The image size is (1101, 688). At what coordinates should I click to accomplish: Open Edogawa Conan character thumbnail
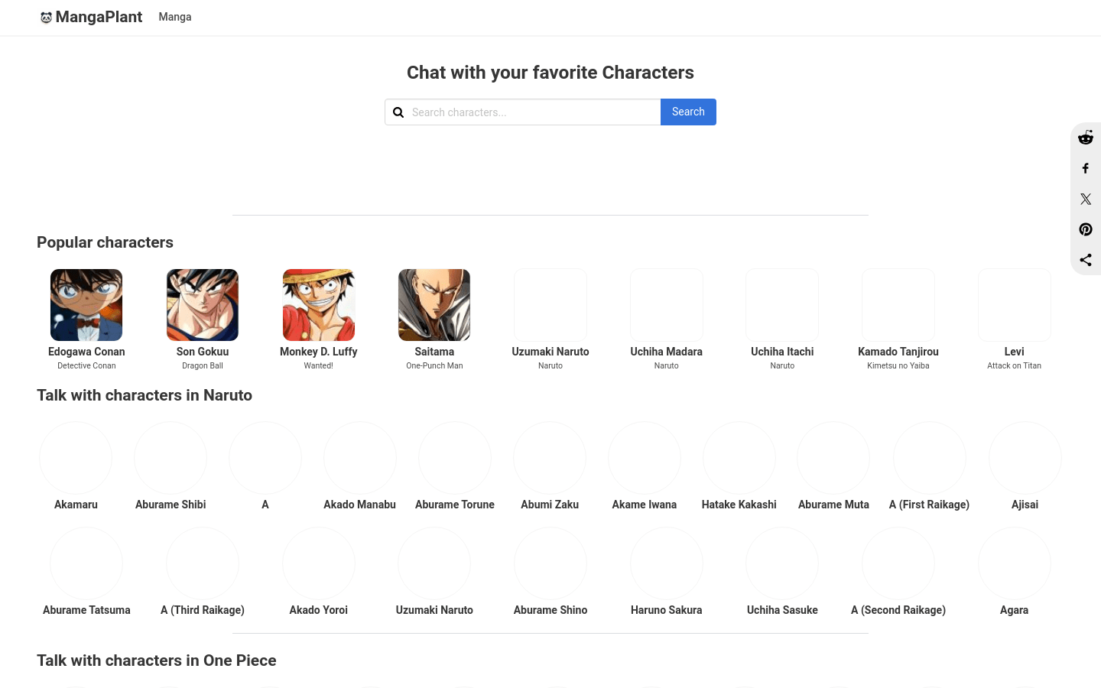(86, 305)
